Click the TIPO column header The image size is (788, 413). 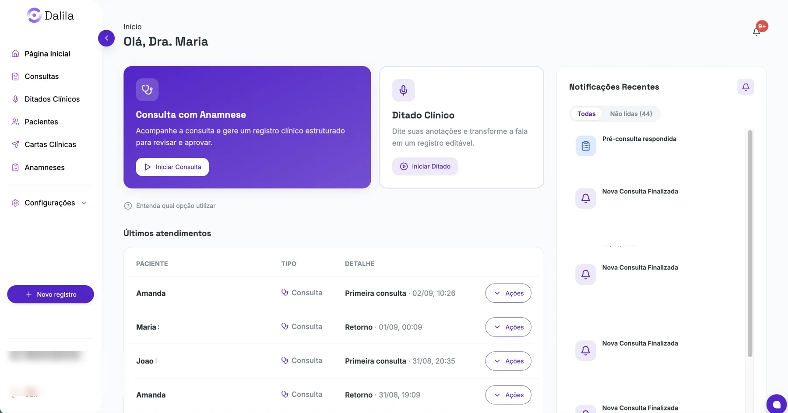tap(288, 264)
